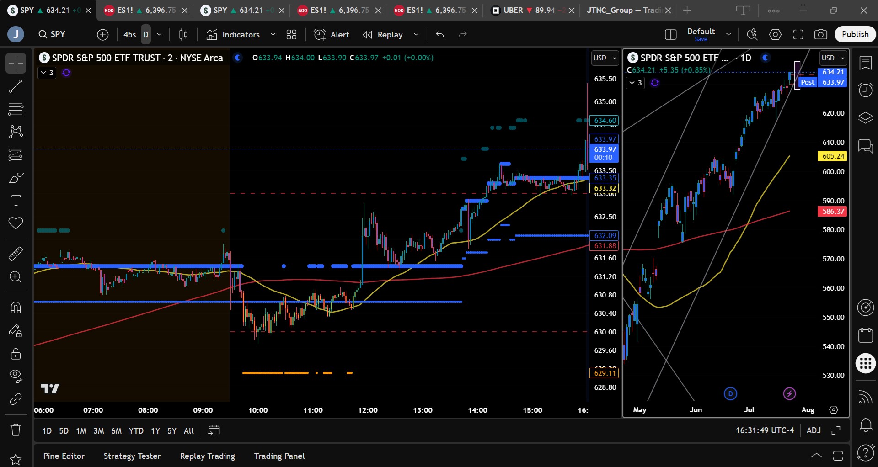
Task: Select the 45s timeframe
Action: coord(130,34)
